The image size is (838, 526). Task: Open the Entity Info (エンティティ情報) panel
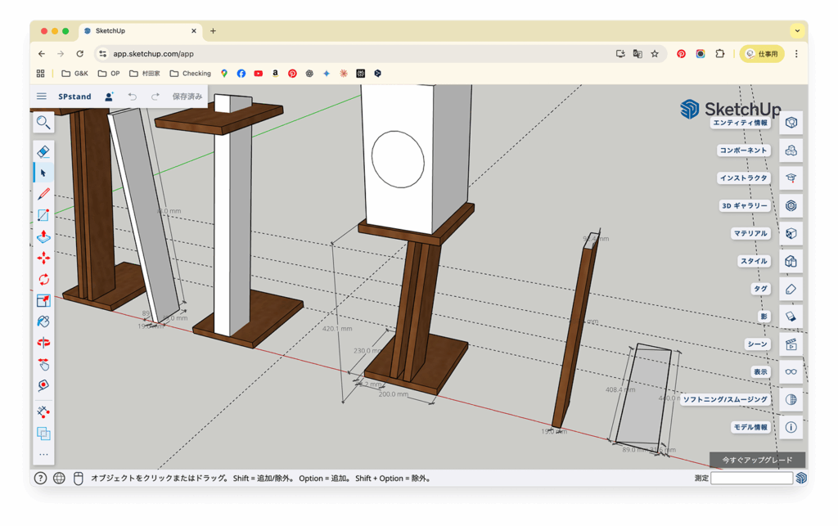pyautogui.click(x=791, y=123)
